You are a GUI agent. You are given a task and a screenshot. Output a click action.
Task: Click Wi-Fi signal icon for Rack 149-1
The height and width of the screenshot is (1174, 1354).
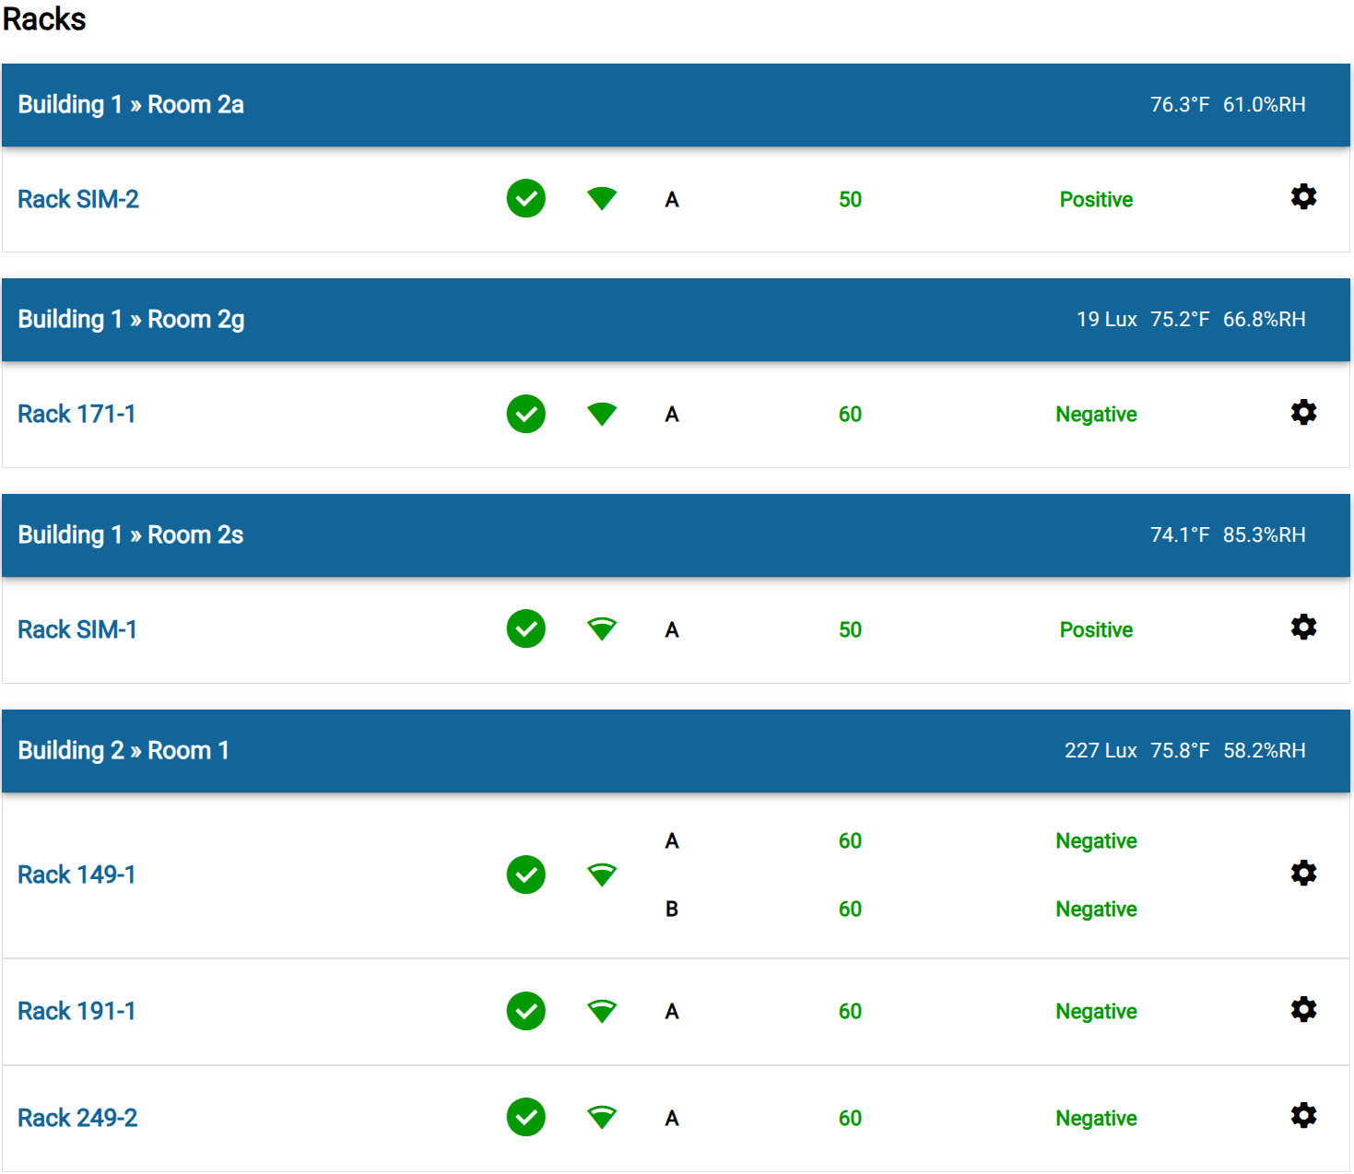(602, 875)
